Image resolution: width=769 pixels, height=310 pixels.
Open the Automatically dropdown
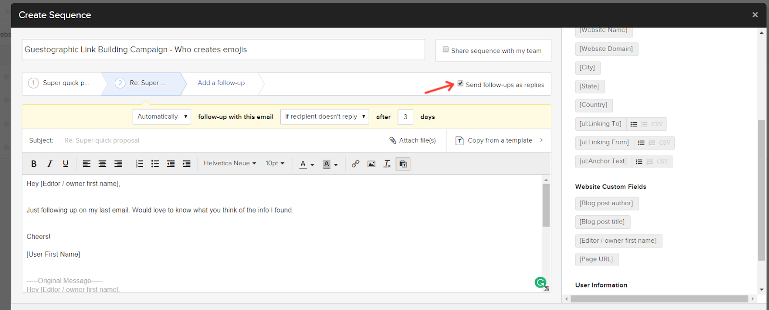161,117
